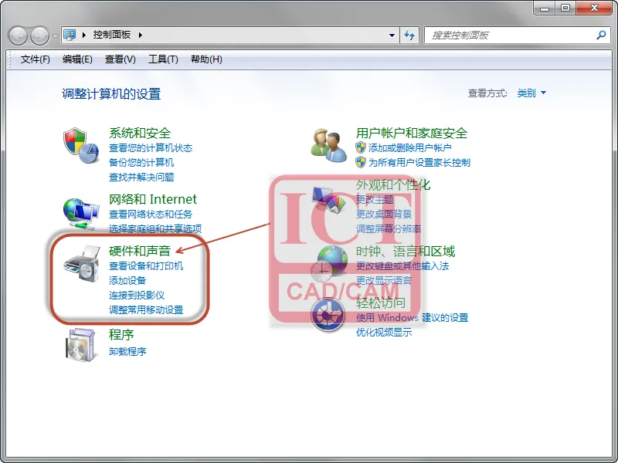This screenshot has width=618, height=463.
Task: Open 网络和 Internet category heading
Action: click(152, 199)
